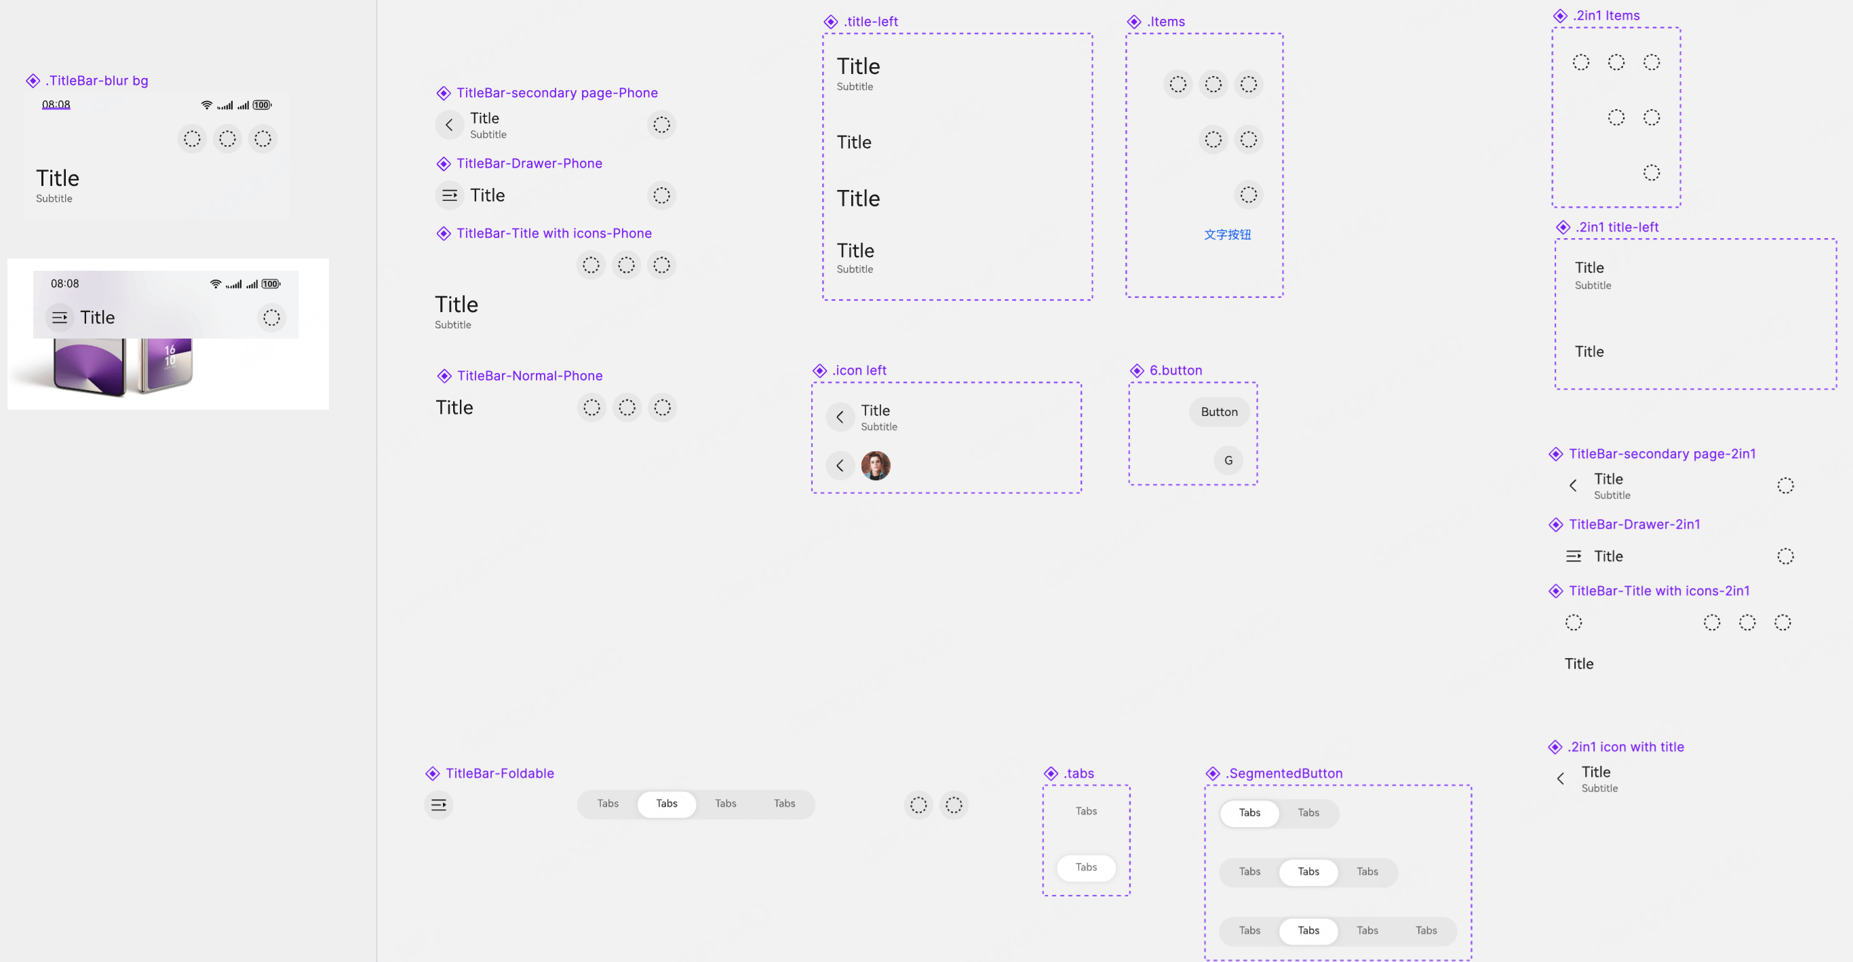
Task: Click placeholder icon in TitleBar-Drawer-2in1
Action: pos(1784,556)
